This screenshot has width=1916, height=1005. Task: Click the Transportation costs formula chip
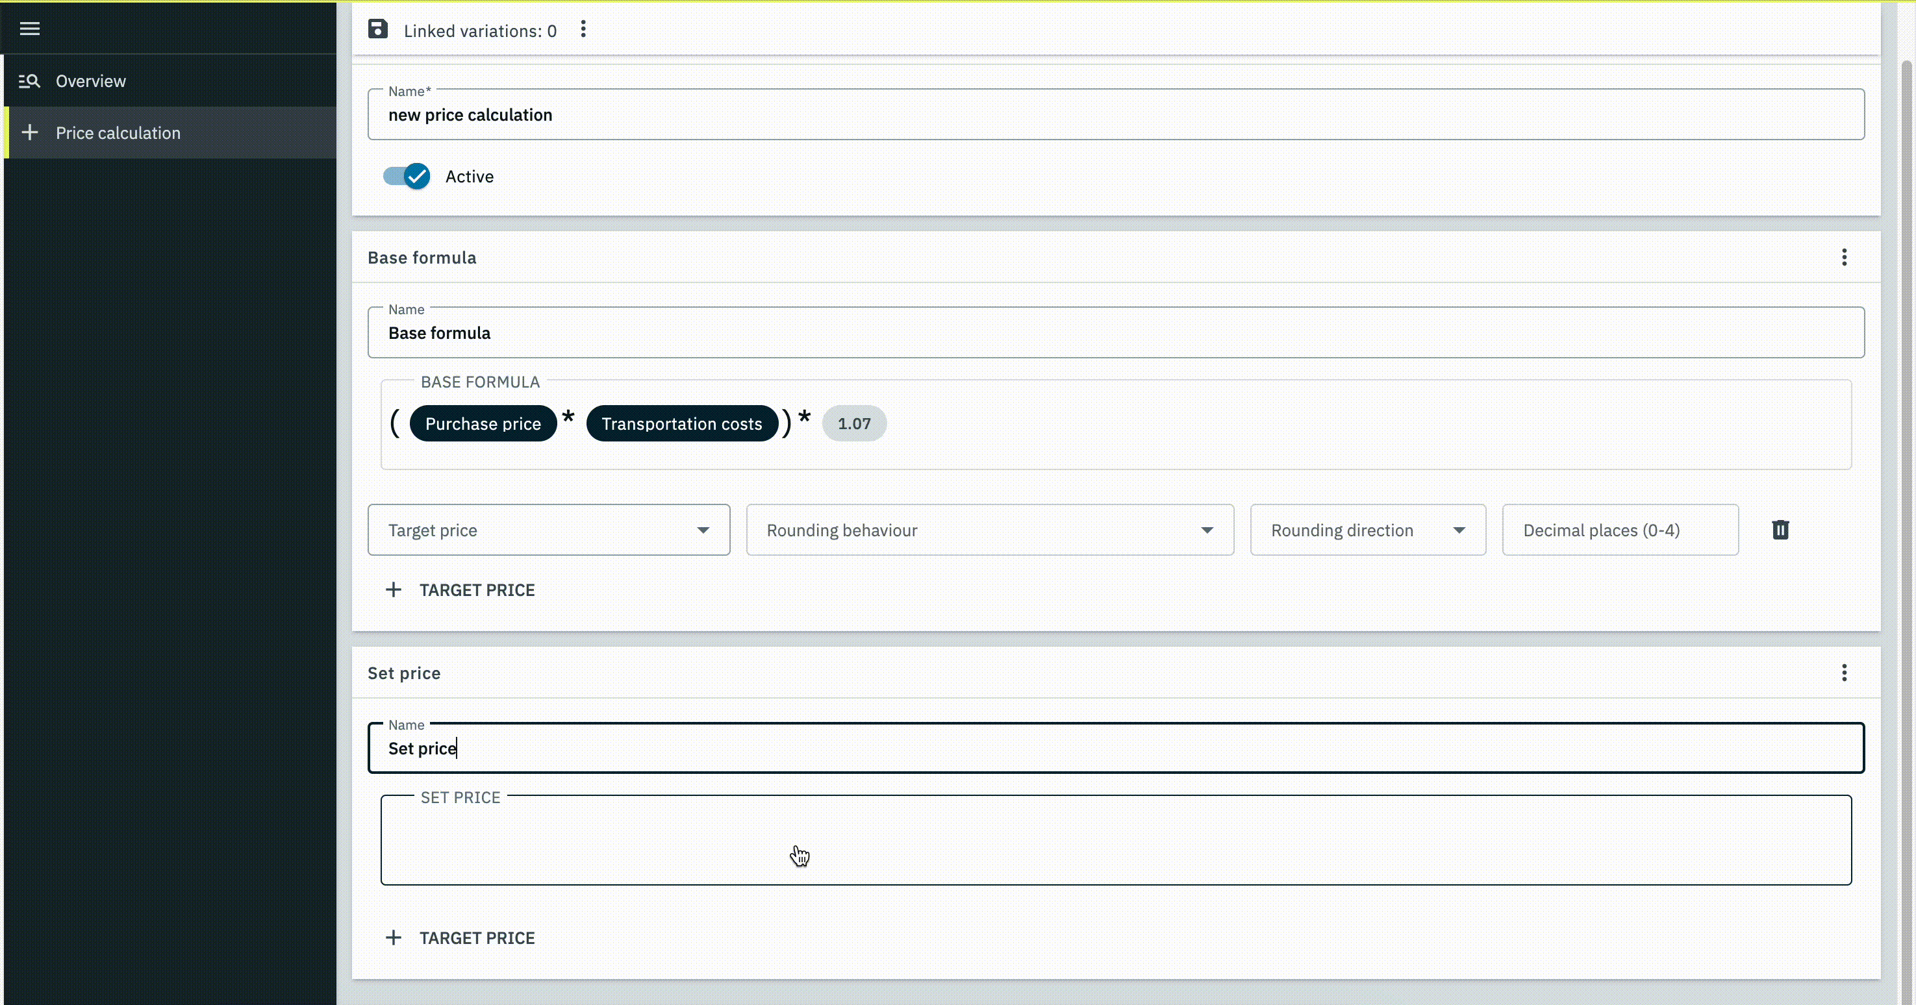tap(681, 424)
